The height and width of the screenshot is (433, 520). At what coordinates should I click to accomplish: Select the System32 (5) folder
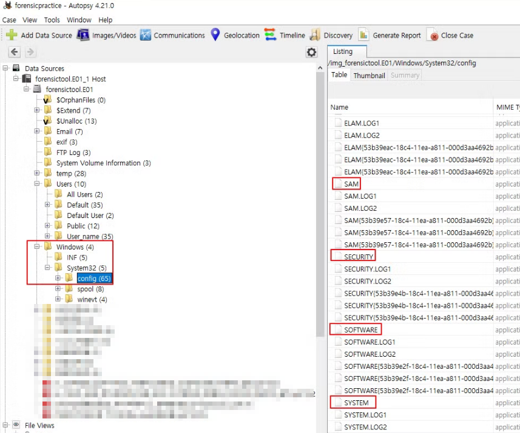[87, 268]
